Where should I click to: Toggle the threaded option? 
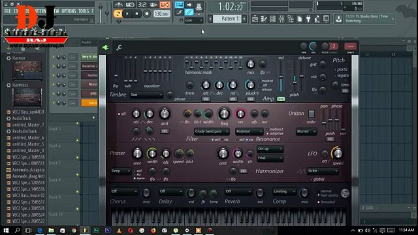click(x=327, y=202)
